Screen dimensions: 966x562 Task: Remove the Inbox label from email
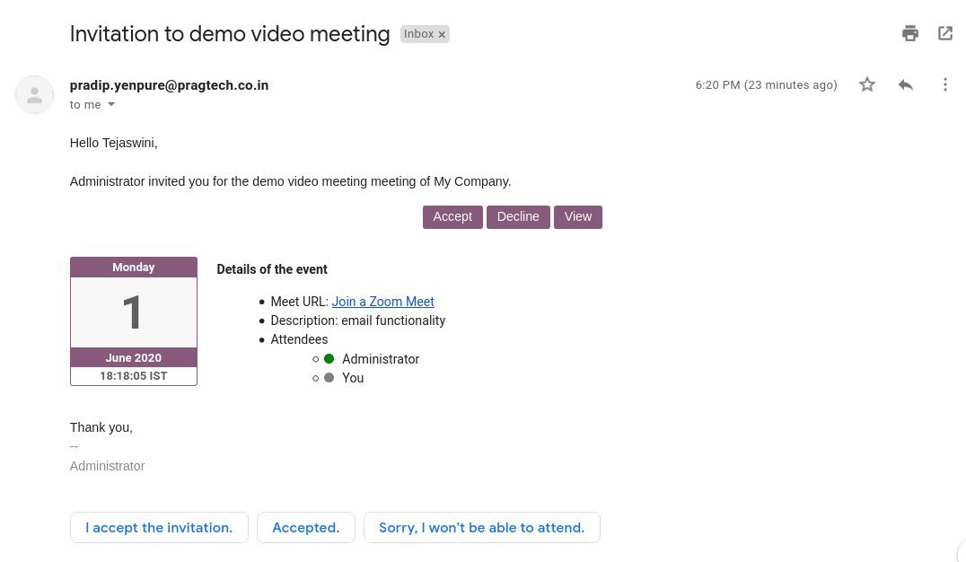pyautogui.click(x=442, y=35)
